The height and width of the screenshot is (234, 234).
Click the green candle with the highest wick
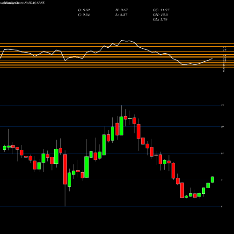tap(121, 126)
